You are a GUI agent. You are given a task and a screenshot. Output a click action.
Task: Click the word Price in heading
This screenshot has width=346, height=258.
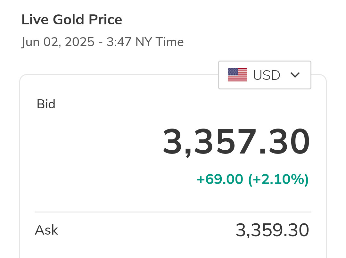coord(105,20)
